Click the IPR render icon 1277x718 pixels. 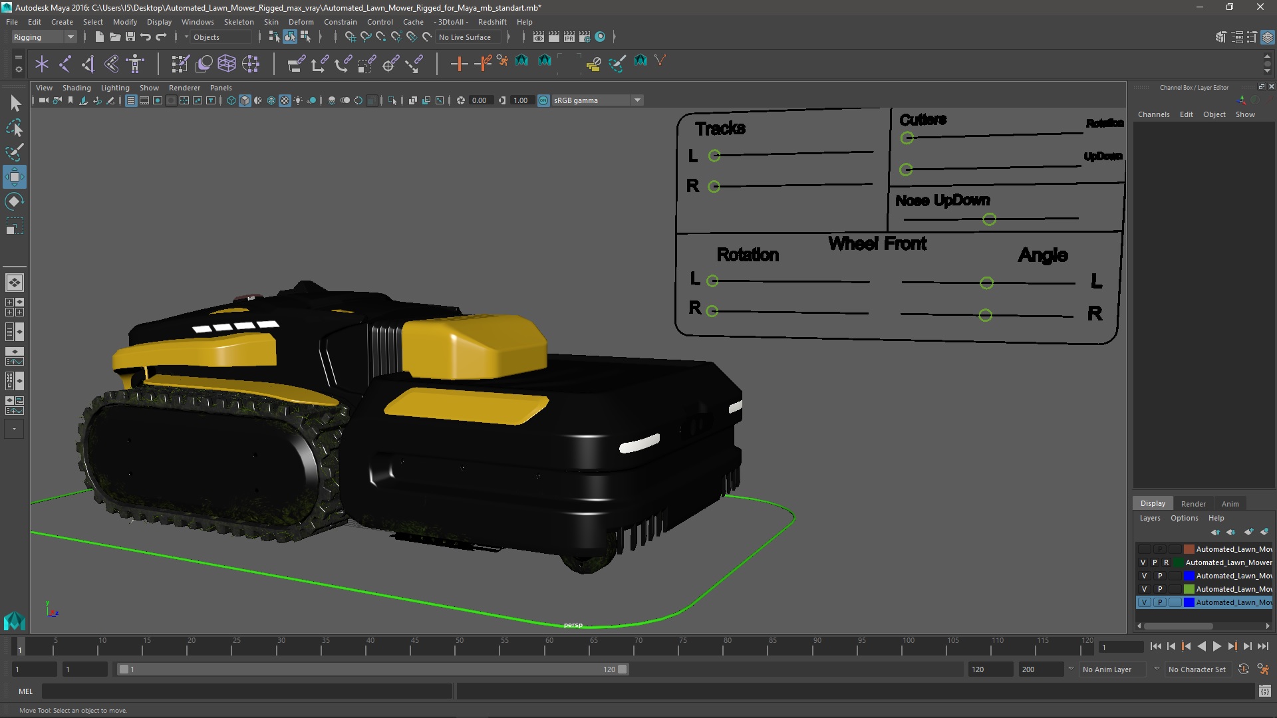pos(569,37)
